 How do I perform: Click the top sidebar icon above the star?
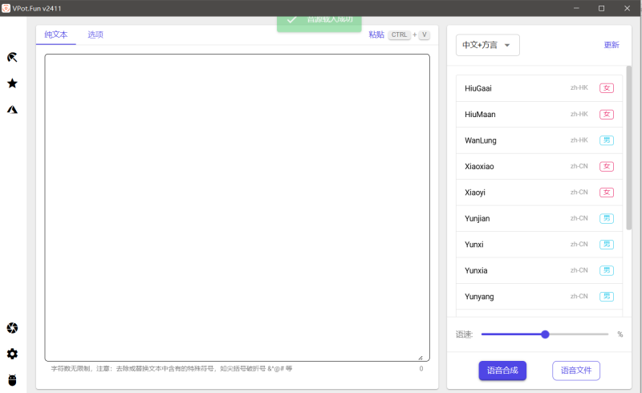[x=12, y=57]
